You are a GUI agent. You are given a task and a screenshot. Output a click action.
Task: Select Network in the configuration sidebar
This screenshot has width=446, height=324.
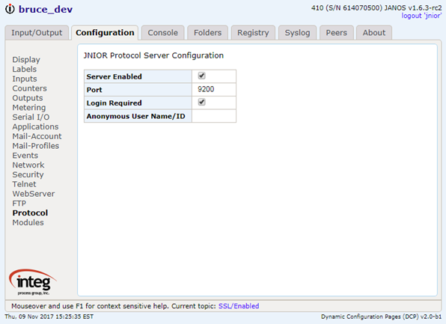click(28, 165)
